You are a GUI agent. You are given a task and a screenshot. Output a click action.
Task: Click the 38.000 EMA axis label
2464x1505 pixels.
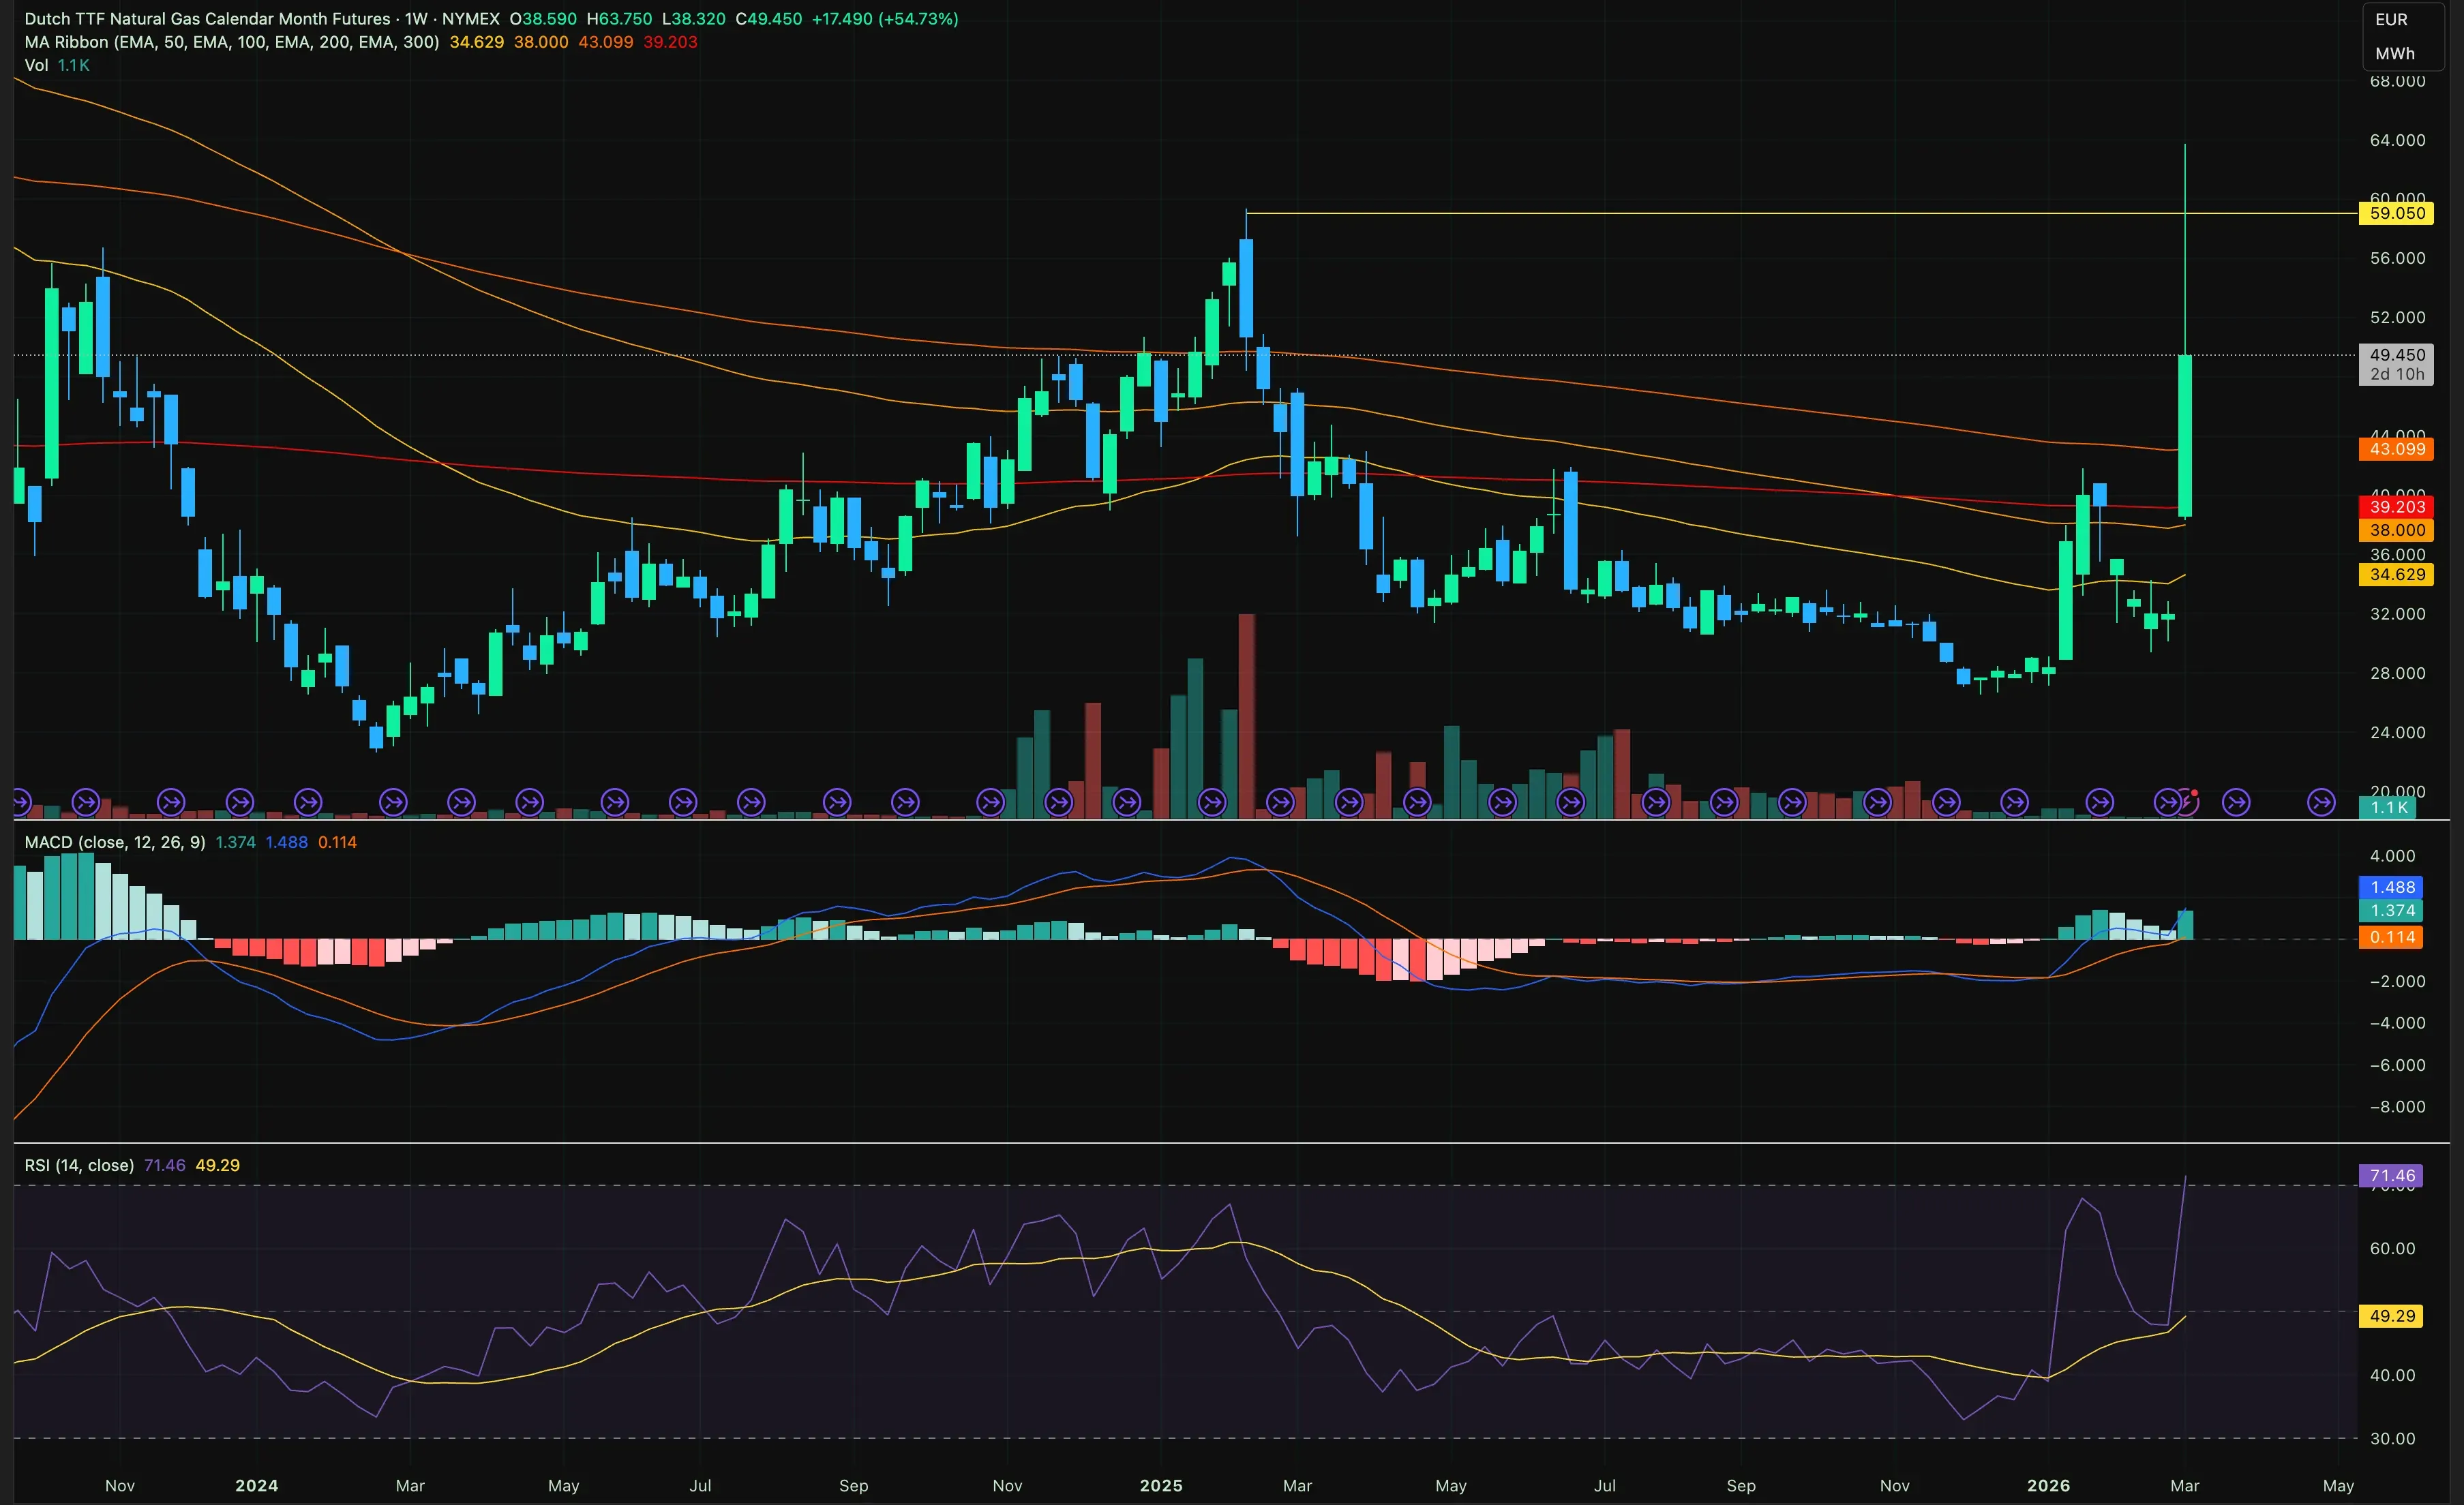tap(2396, 530)
